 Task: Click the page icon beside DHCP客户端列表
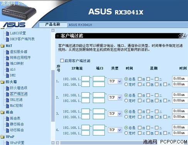tap(7, 39)
